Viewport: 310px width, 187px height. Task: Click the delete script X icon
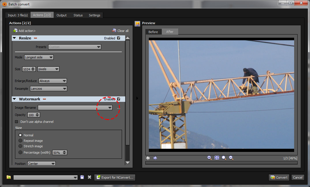click(x=89, y=177)
